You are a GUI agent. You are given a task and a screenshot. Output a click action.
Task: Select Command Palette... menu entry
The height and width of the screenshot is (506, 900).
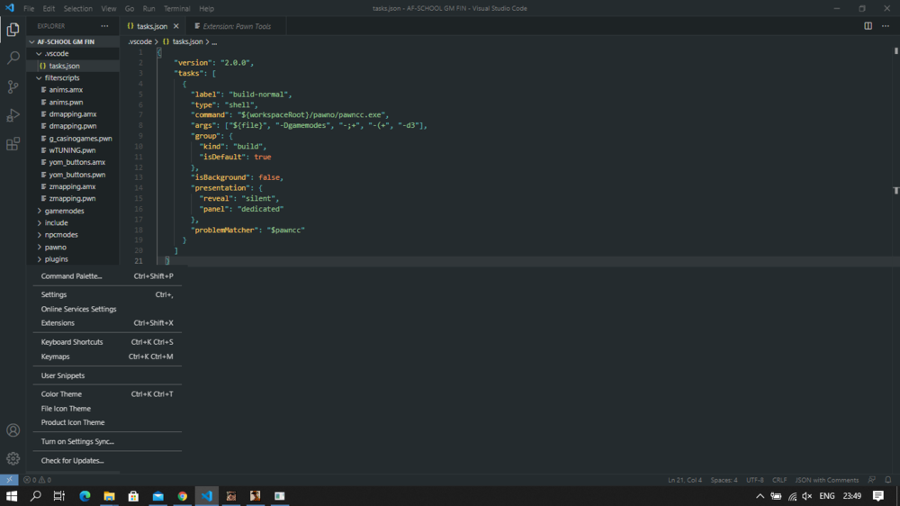pos(107,276)
